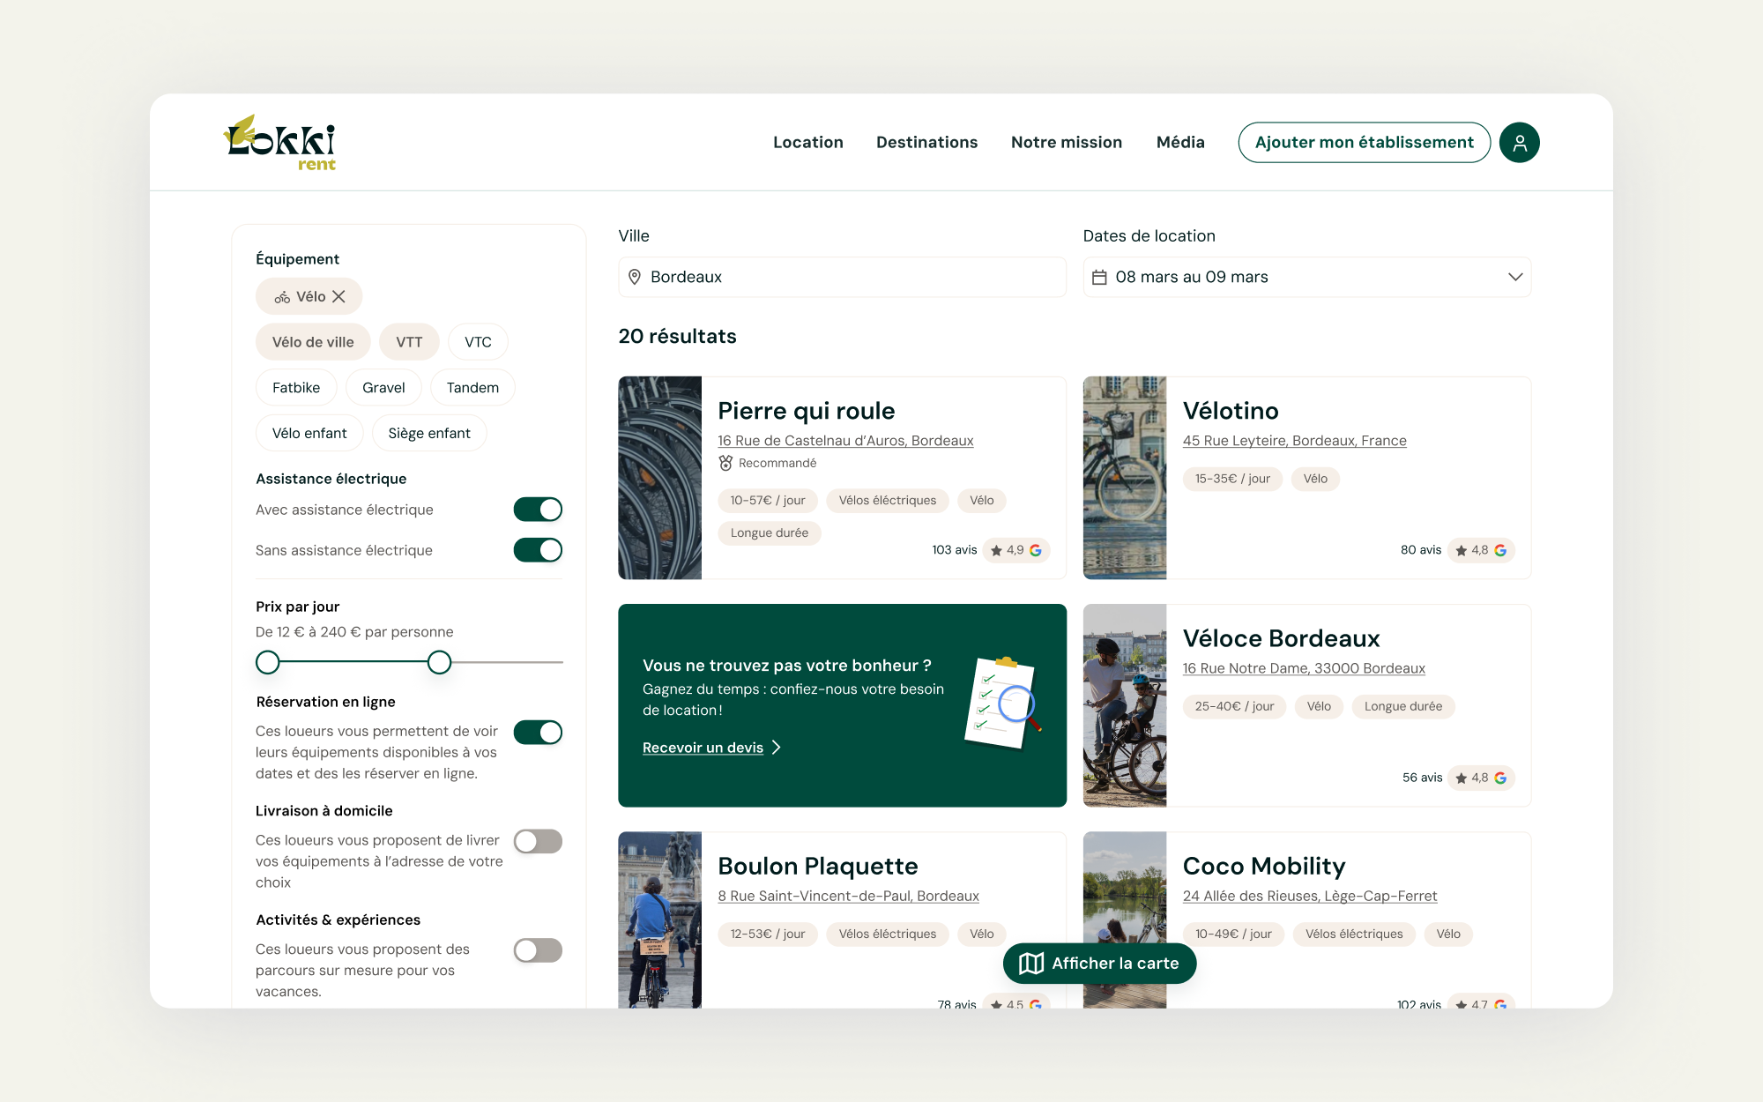Disable Avec assistance électrique toggle
This screenshot has width=1763, height=1102.
pyautogui.click(x=538, y=510)
